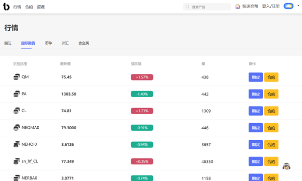Click the coin icon beside PA

pos(17,94)
